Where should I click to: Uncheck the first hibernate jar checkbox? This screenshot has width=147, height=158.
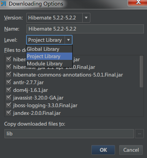click(9, 59)
